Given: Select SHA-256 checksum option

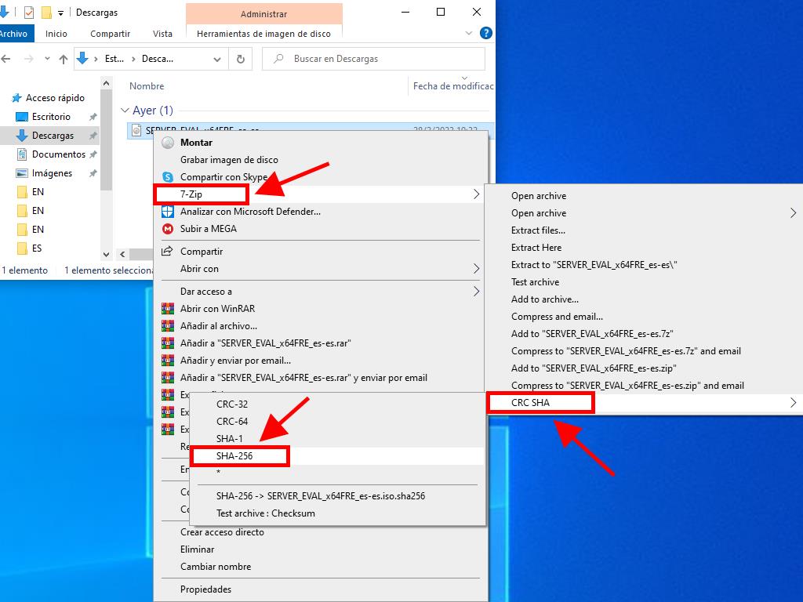Looking at the screenshot, I should click(234, 455).
